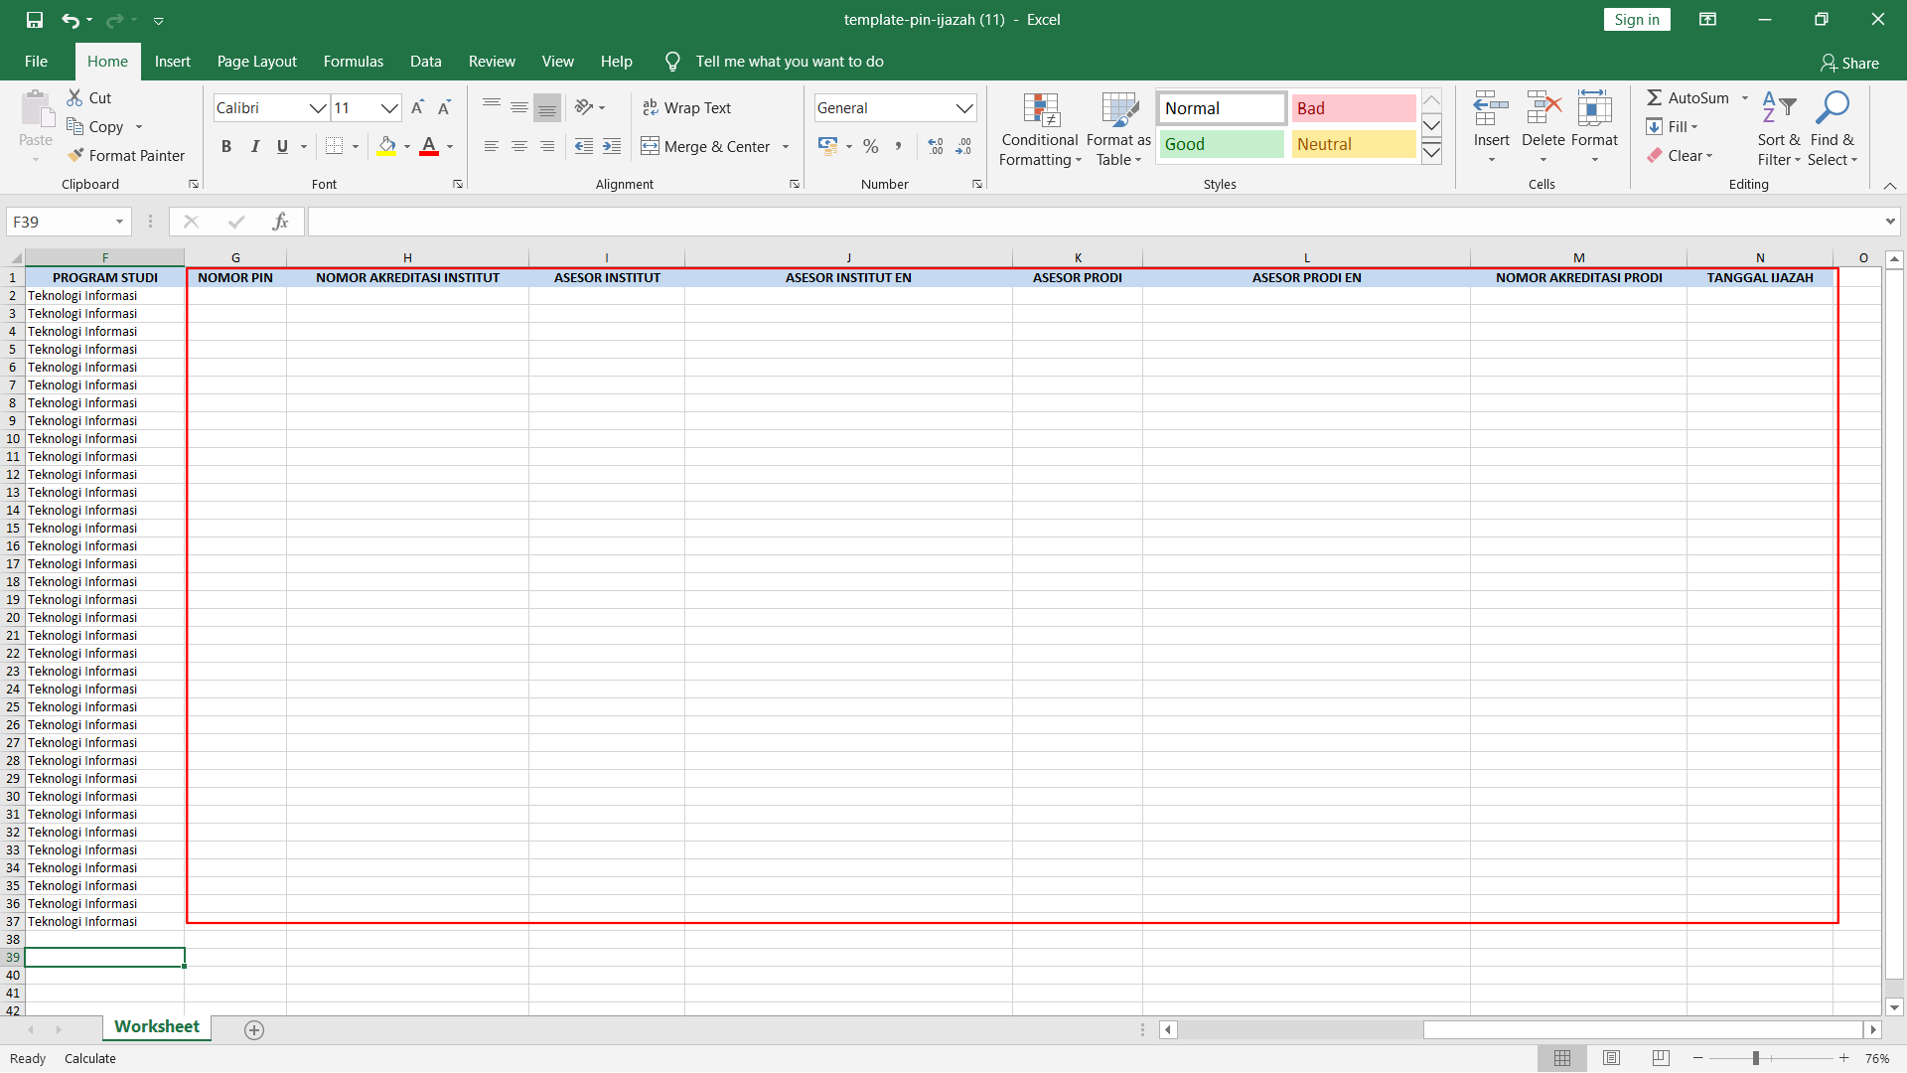Toggle Italic formatting

[x=254, y=147]
